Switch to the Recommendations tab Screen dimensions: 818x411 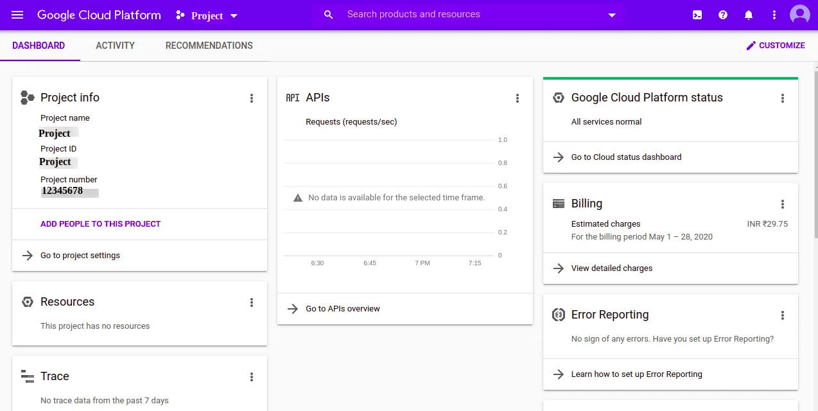209,46
